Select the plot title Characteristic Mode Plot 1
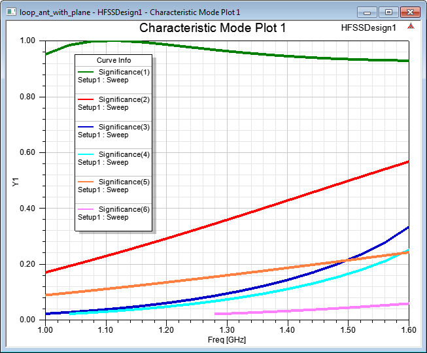The image size is (427, 353). (213, 28)
